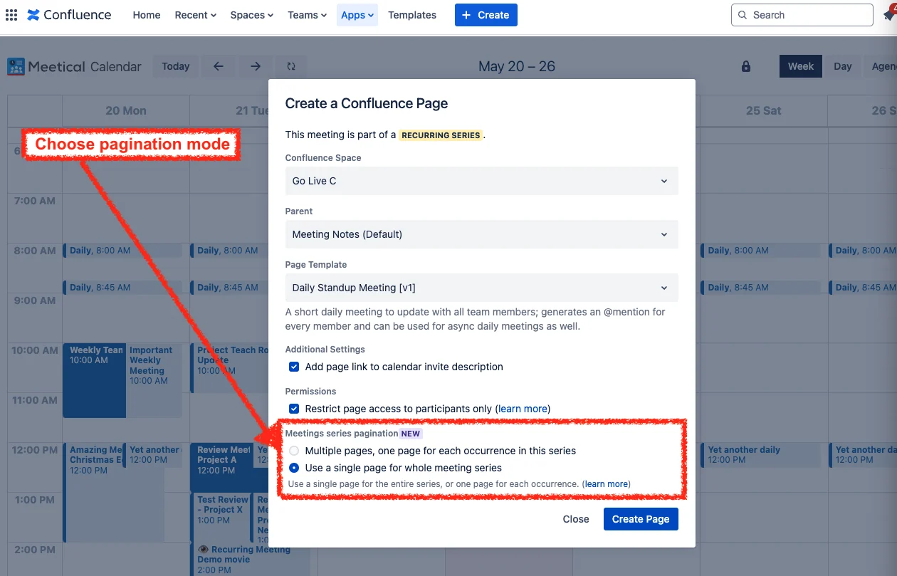This screenshot has width=897, height=576.
Task: Open Monday's Daily 8:45 AM event
Action: [123, 288]
